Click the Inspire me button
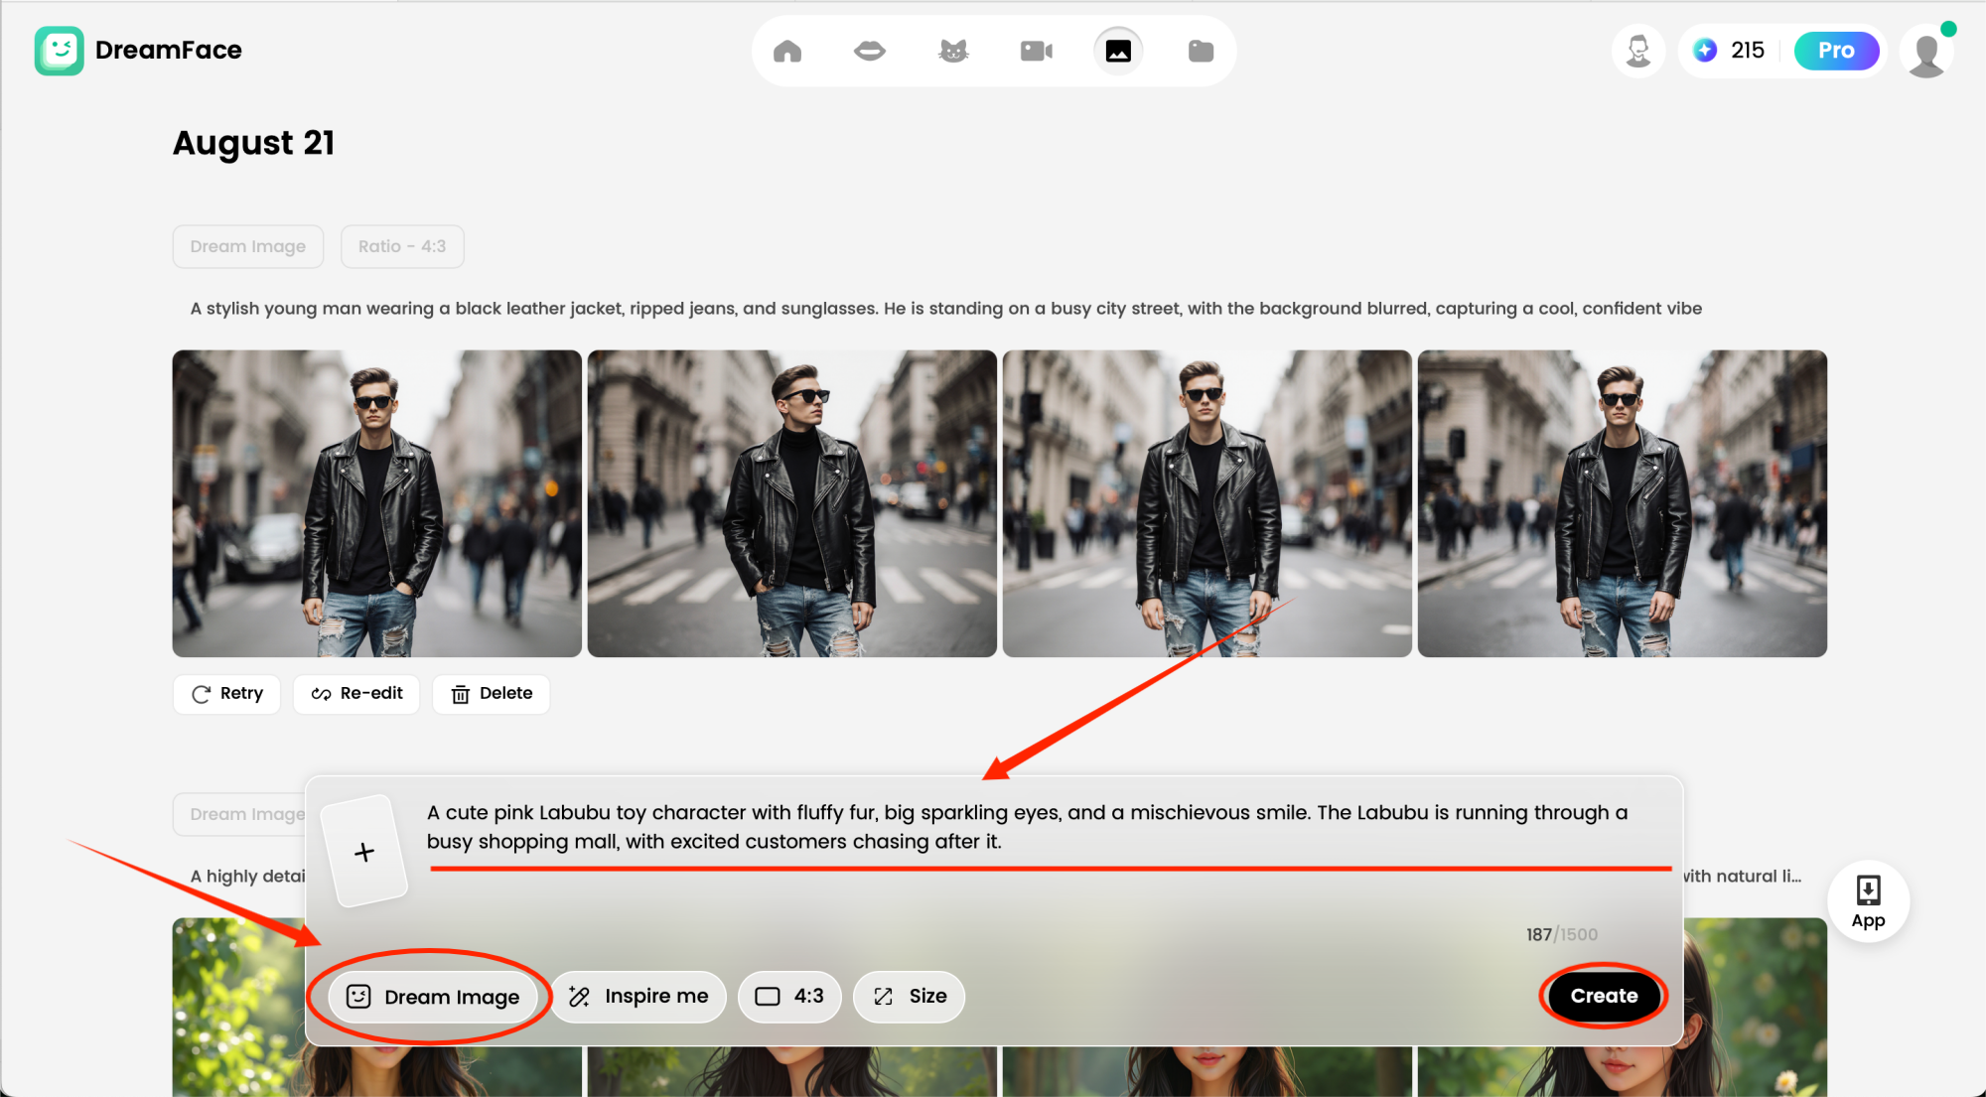The image size is (1986, 1097). point(638,997)
